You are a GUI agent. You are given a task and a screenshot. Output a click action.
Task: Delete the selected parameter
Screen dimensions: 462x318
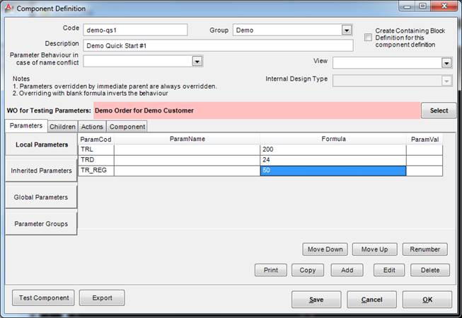(x=430, y=271)
